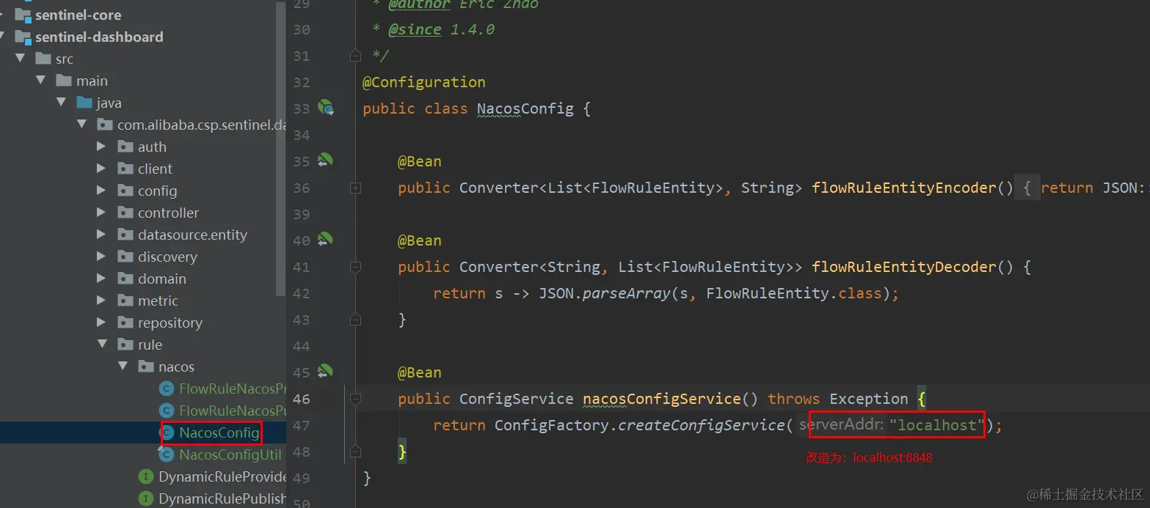
Task: Click the java source root icon
Action: coord(84,103)
